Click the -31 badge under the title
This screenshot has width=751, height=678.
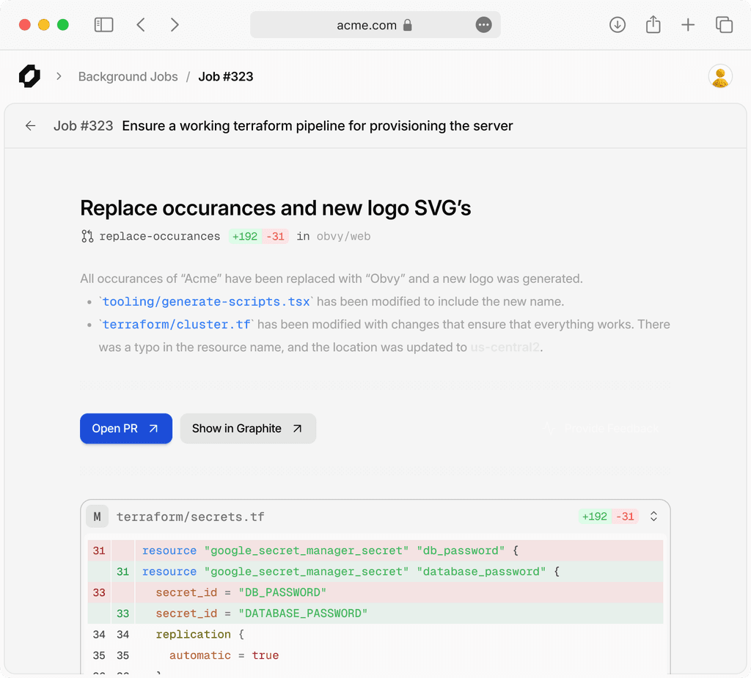[x=276, y=237]
